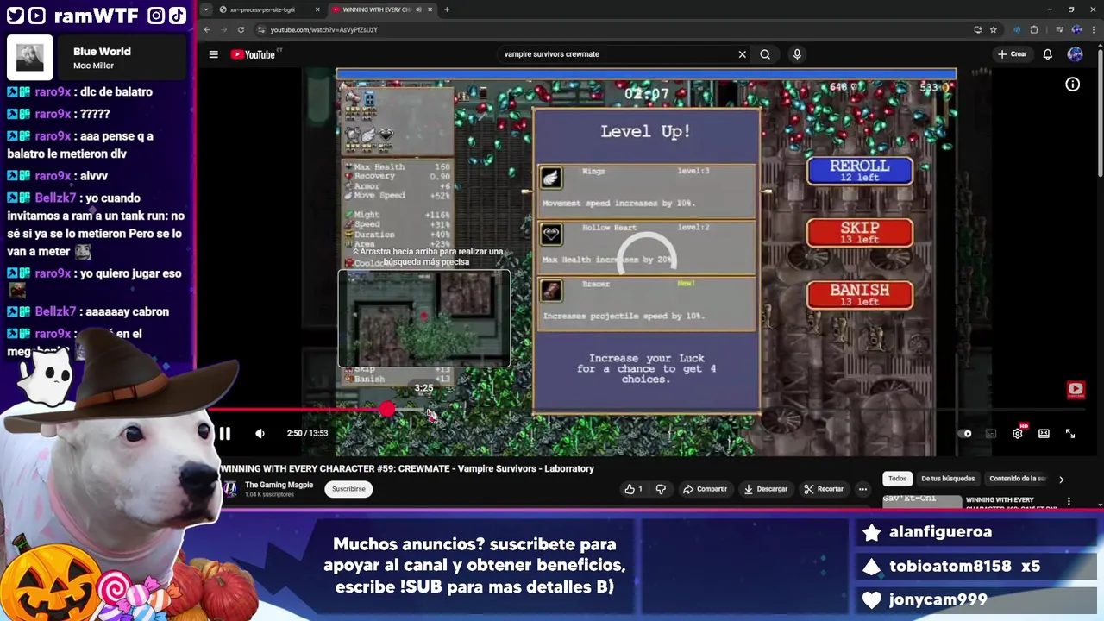Choose the Hollow Heart level-up option
The height and width of the screenshot is (621, 1104).
pos(646,248)
